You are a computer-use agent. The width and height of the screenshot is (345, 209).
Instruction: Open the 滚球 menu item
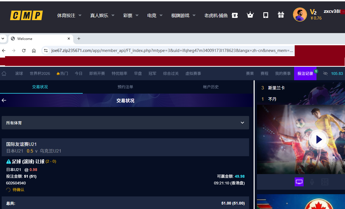pos(19,73)
